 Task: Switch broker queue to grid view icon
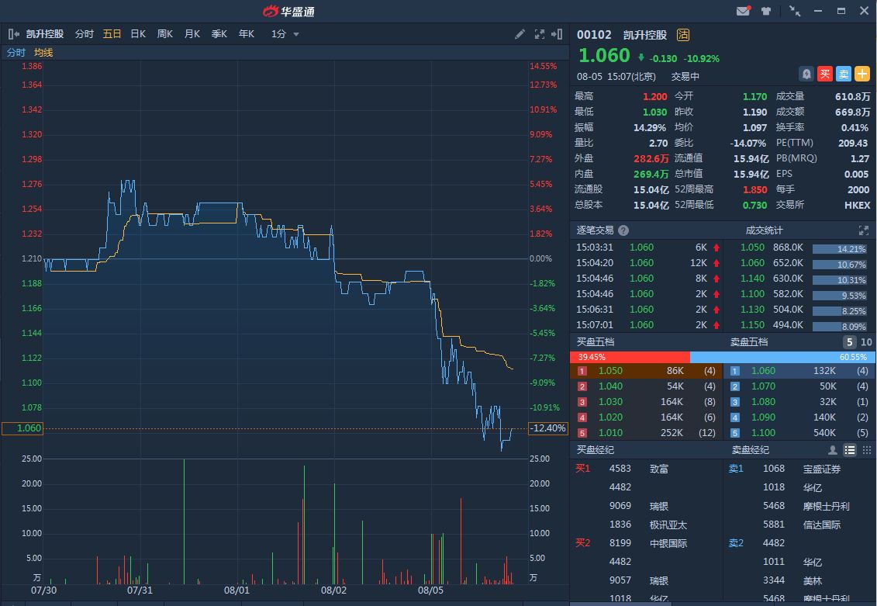[866, 450]
